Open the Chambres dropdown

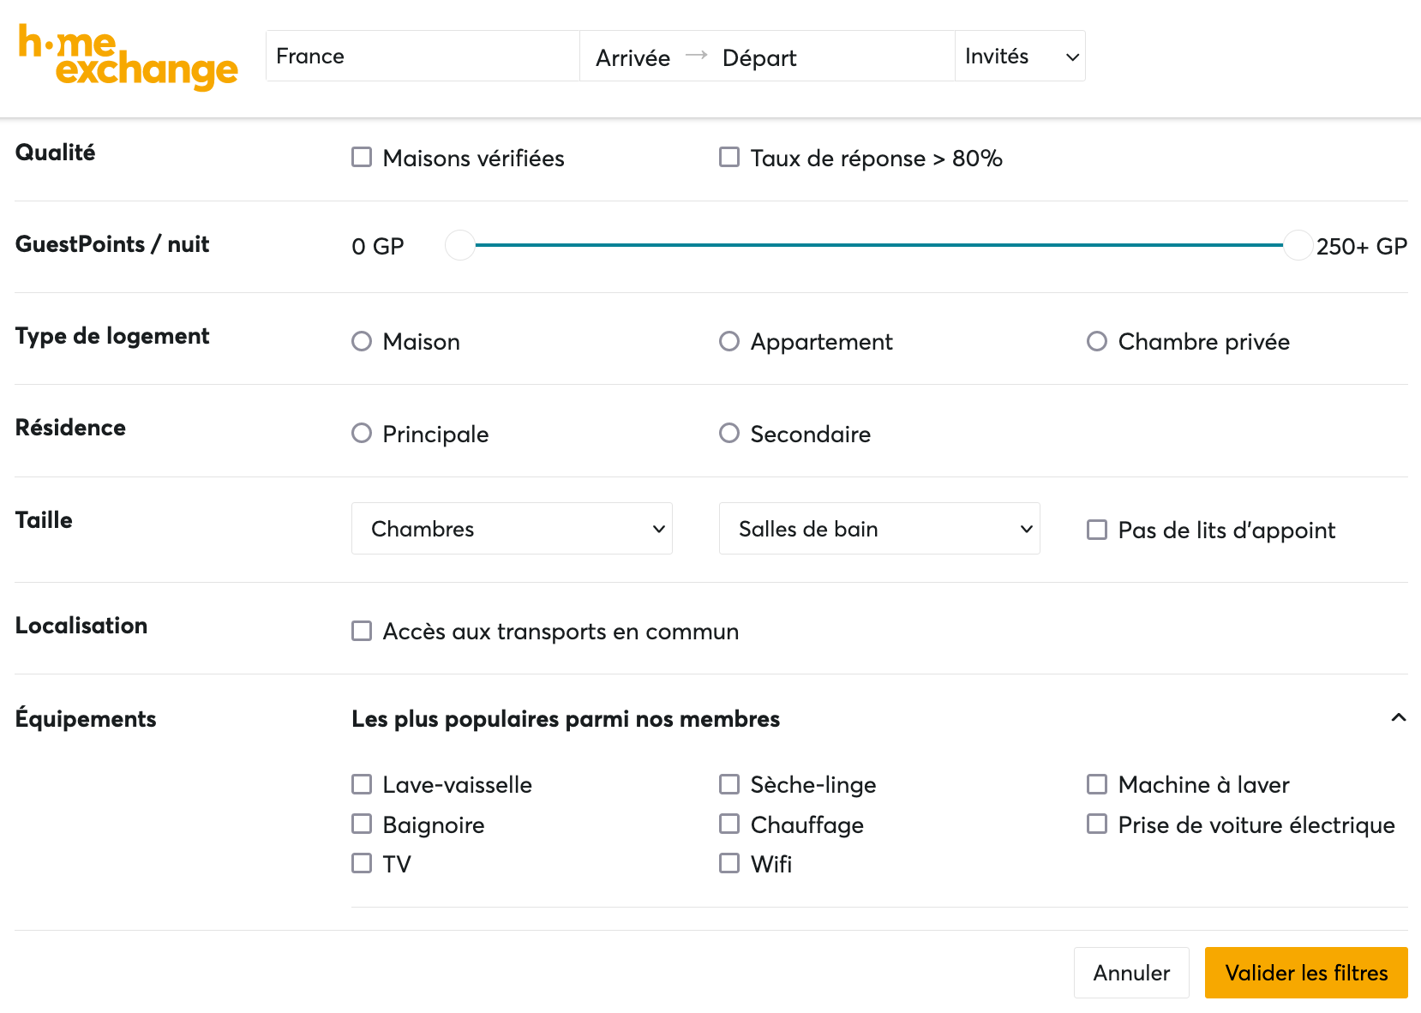[512, 529]
